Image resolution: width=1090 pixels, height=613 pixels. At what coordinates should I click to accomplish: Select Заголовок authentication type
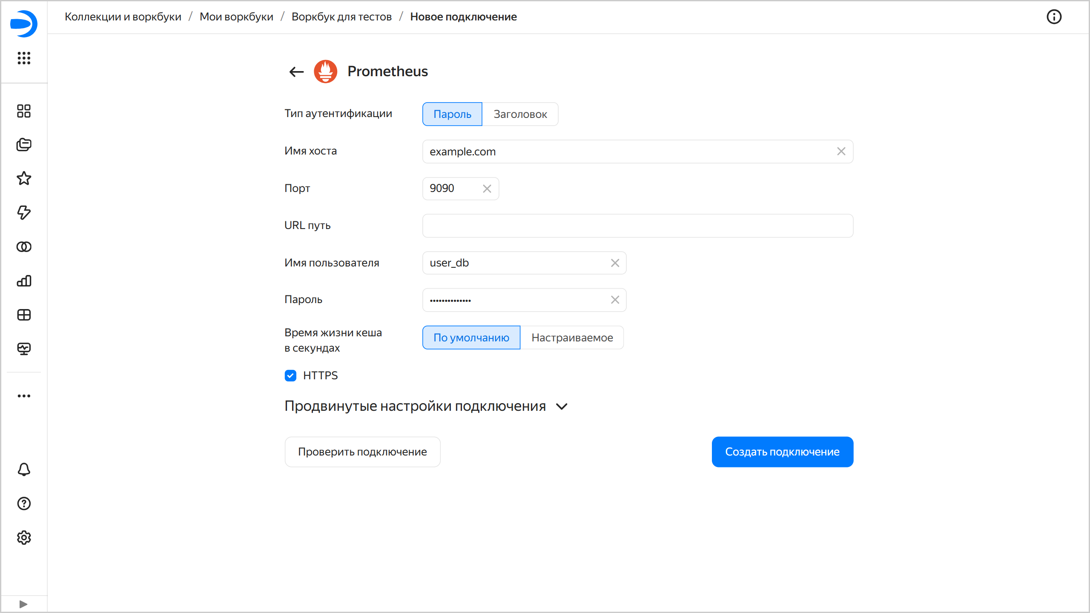click(x=520, y=114)
